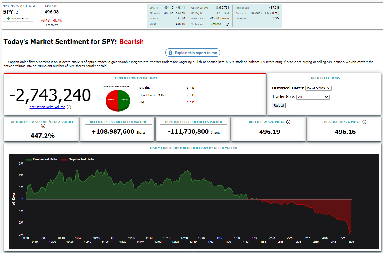Click info icon beside Bullish W Avg Price
This screenshot has width=383, height=253.
pyautogui.click(x=288, y=122)
